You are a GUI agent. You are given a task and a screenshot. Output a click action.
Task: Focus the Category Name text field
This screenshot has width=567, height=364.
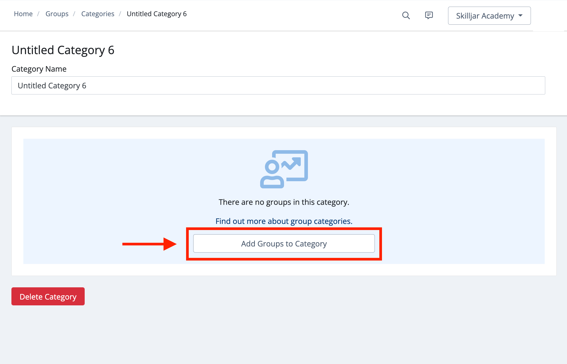click(x=278, y=85)
